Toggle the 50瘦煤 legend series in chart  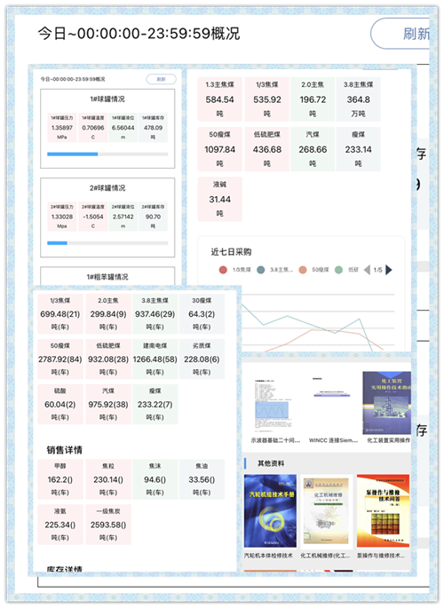point(313,270)
